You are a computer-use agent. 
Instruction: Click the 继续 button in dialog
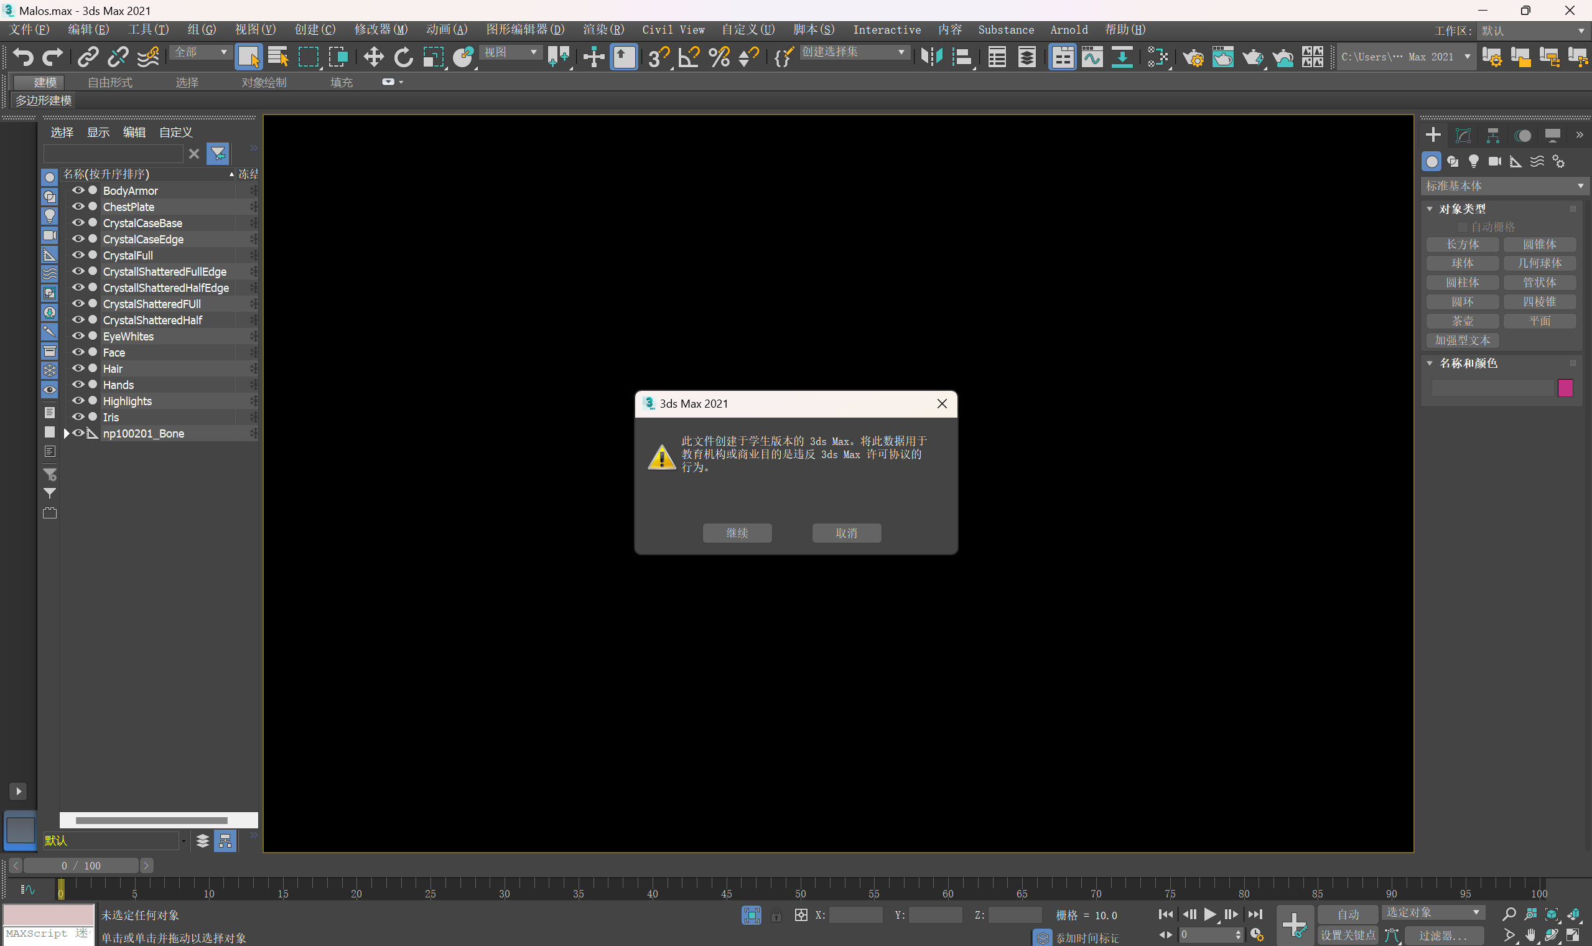[x=737, y=533]
